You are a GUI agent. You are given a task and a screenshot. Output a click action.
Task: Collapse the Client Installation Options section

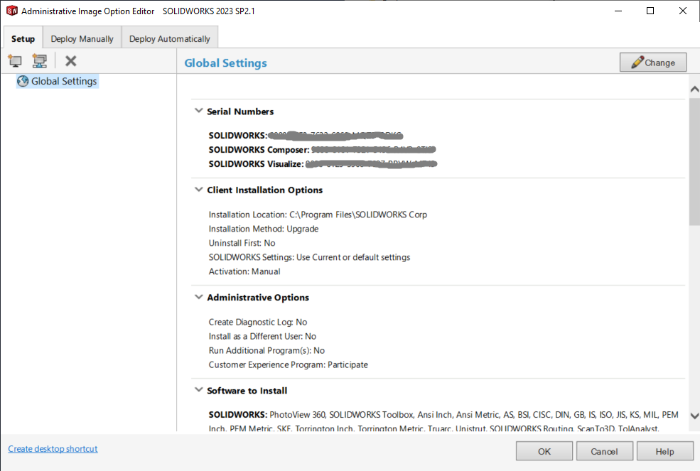[198, 190]
